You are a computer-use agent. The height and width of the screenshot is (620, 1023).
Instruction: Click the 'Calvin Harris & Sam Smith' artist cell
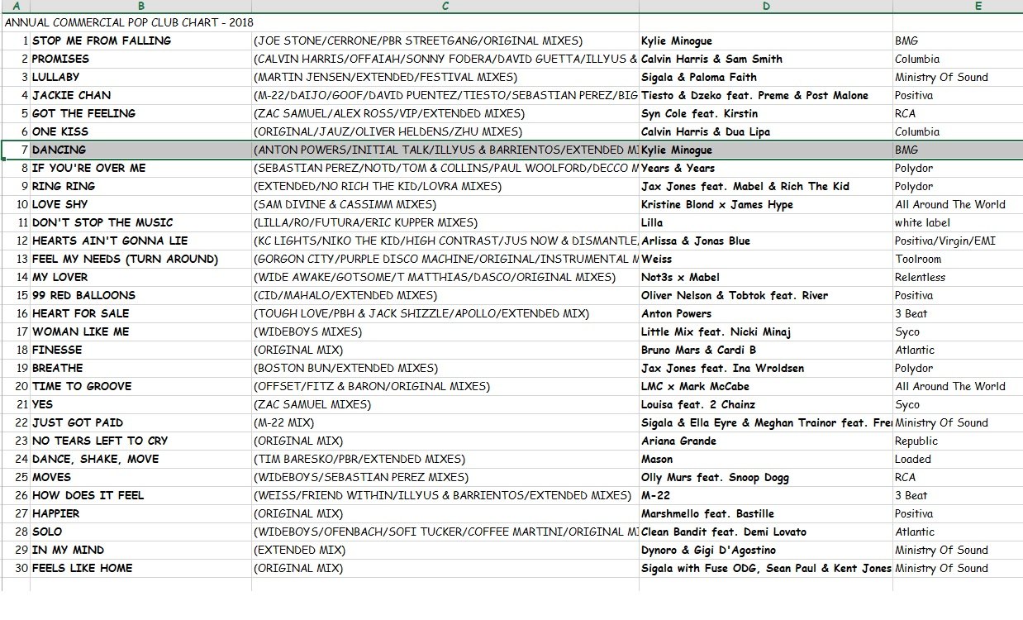pos(766,59)
